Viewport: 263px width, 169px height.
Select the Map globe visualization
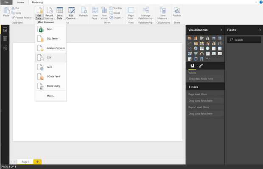pos(208,48)
